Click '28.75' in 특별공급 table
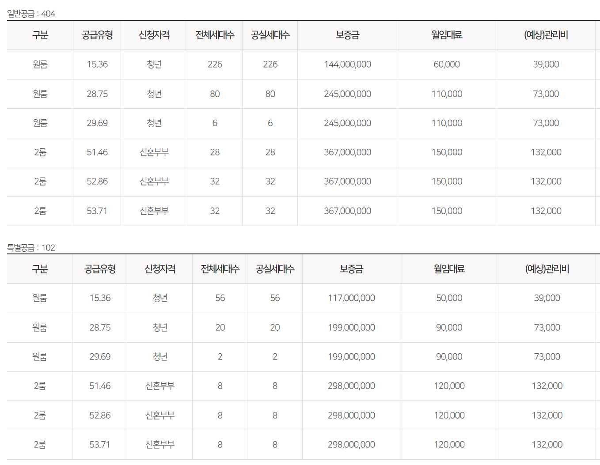Viewport: 600px width, 465px height. (x=100, y=328)
